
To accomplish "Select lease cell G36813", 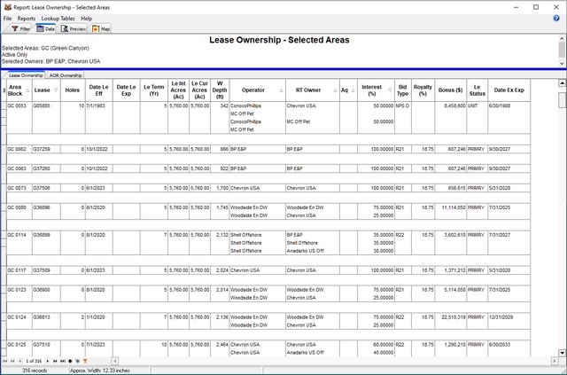I will pos(46,317).
